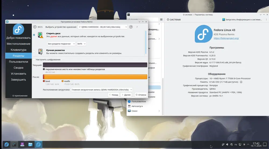
Task: Click the Show Desktop button on the panel
Action: pos(265,144)
